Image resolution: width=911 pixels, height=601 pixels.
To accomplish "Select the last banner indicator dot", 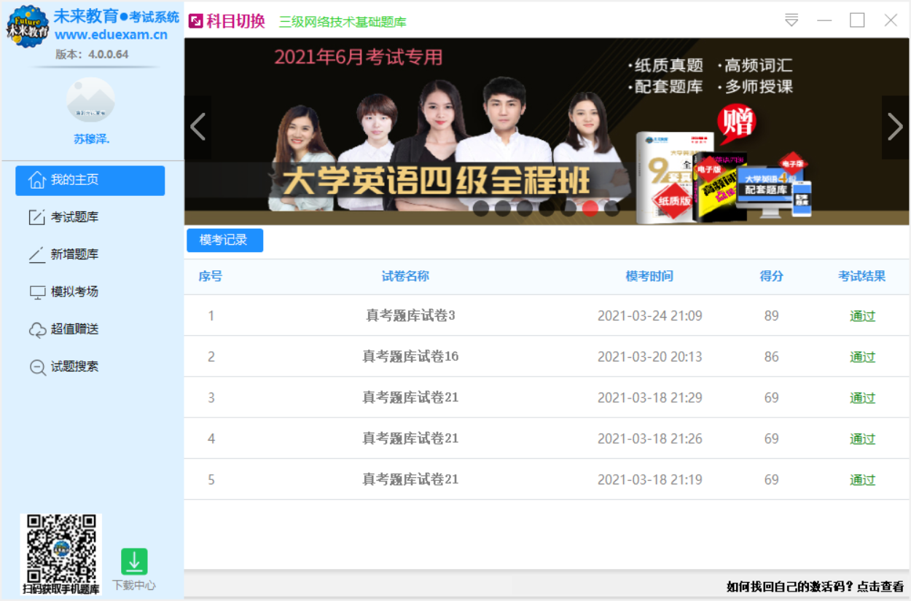I will 612,208.
